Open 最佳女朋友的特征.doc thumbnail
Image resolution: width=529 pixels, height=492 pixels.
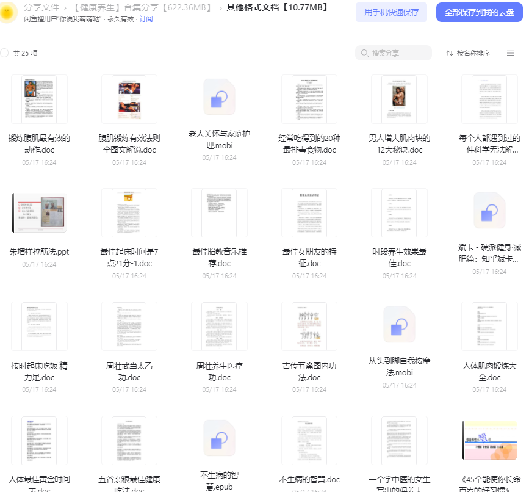[x=309, y=213]
